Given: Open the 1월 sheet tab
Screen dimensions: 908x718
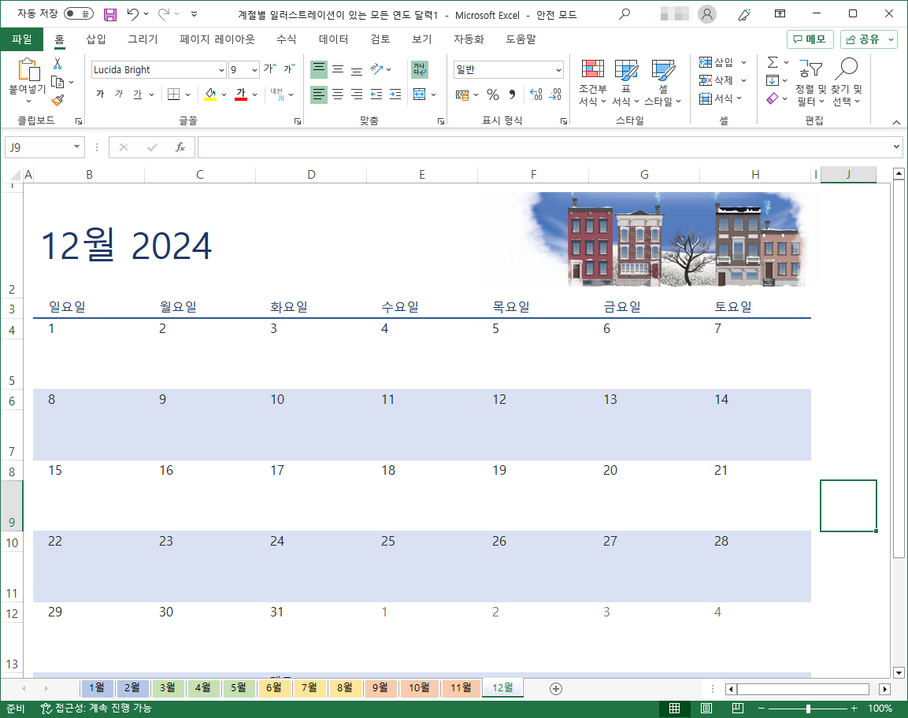Looking at the screenshot, I should (x=97, y=687).
